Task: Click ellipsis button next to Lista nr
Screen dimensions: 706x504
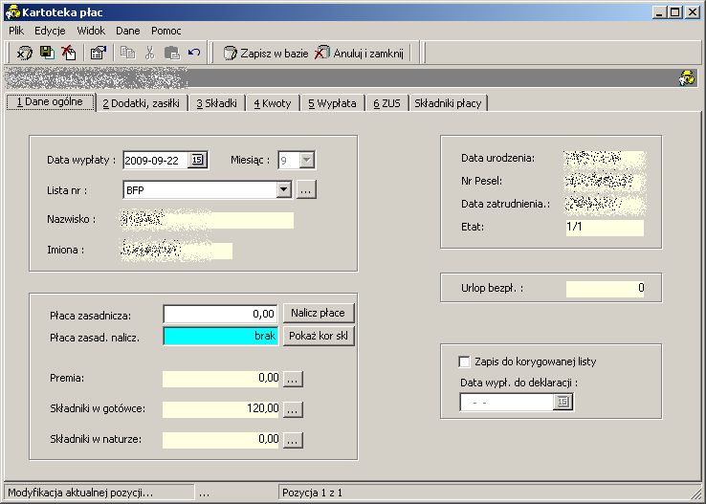Action: [x=306, y=190]
